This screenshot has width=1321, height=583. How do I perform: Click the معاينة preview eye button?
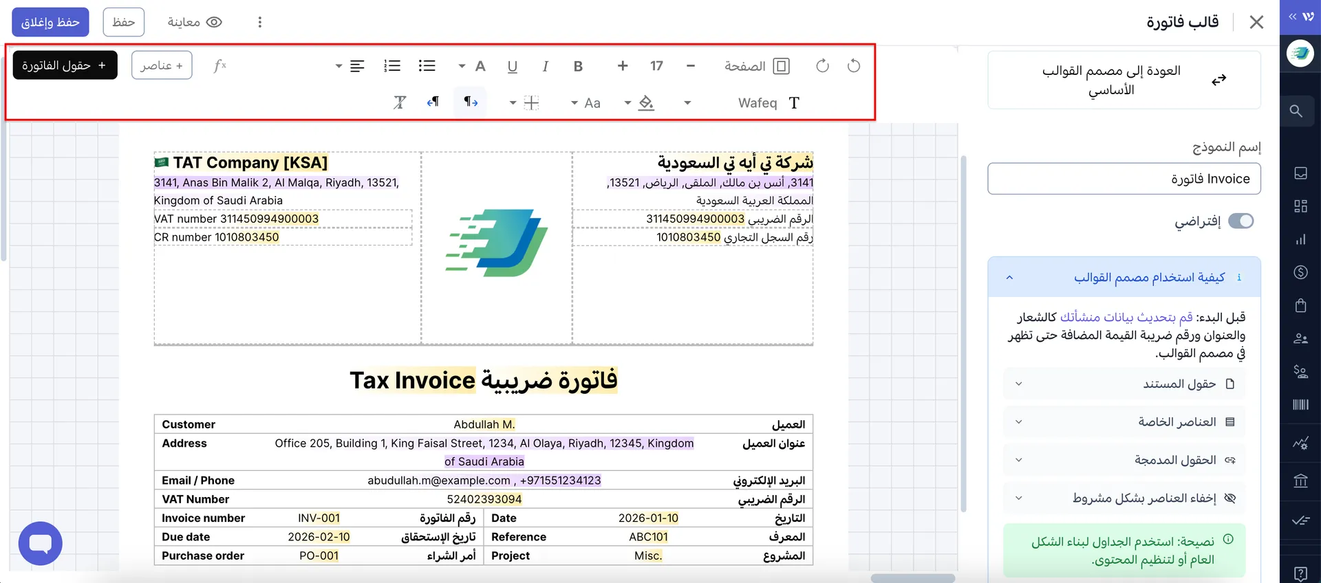tap(195, 22)
